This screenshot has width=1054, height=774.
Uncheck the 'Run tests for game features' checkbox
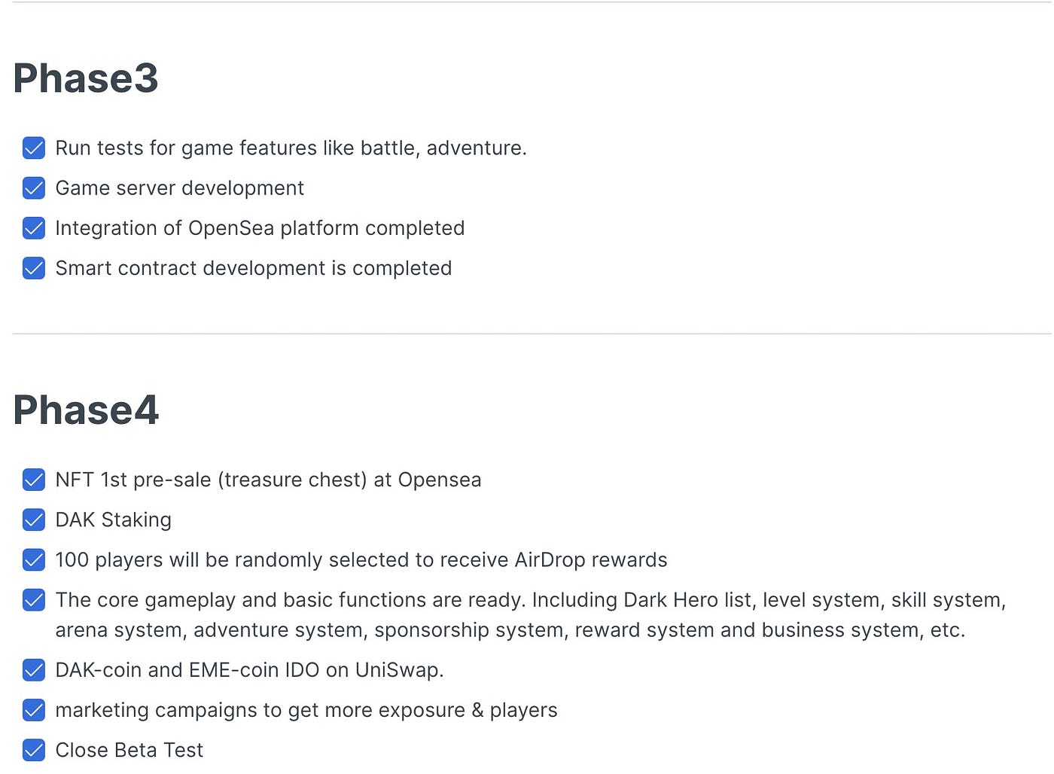(x=34, y=148)
